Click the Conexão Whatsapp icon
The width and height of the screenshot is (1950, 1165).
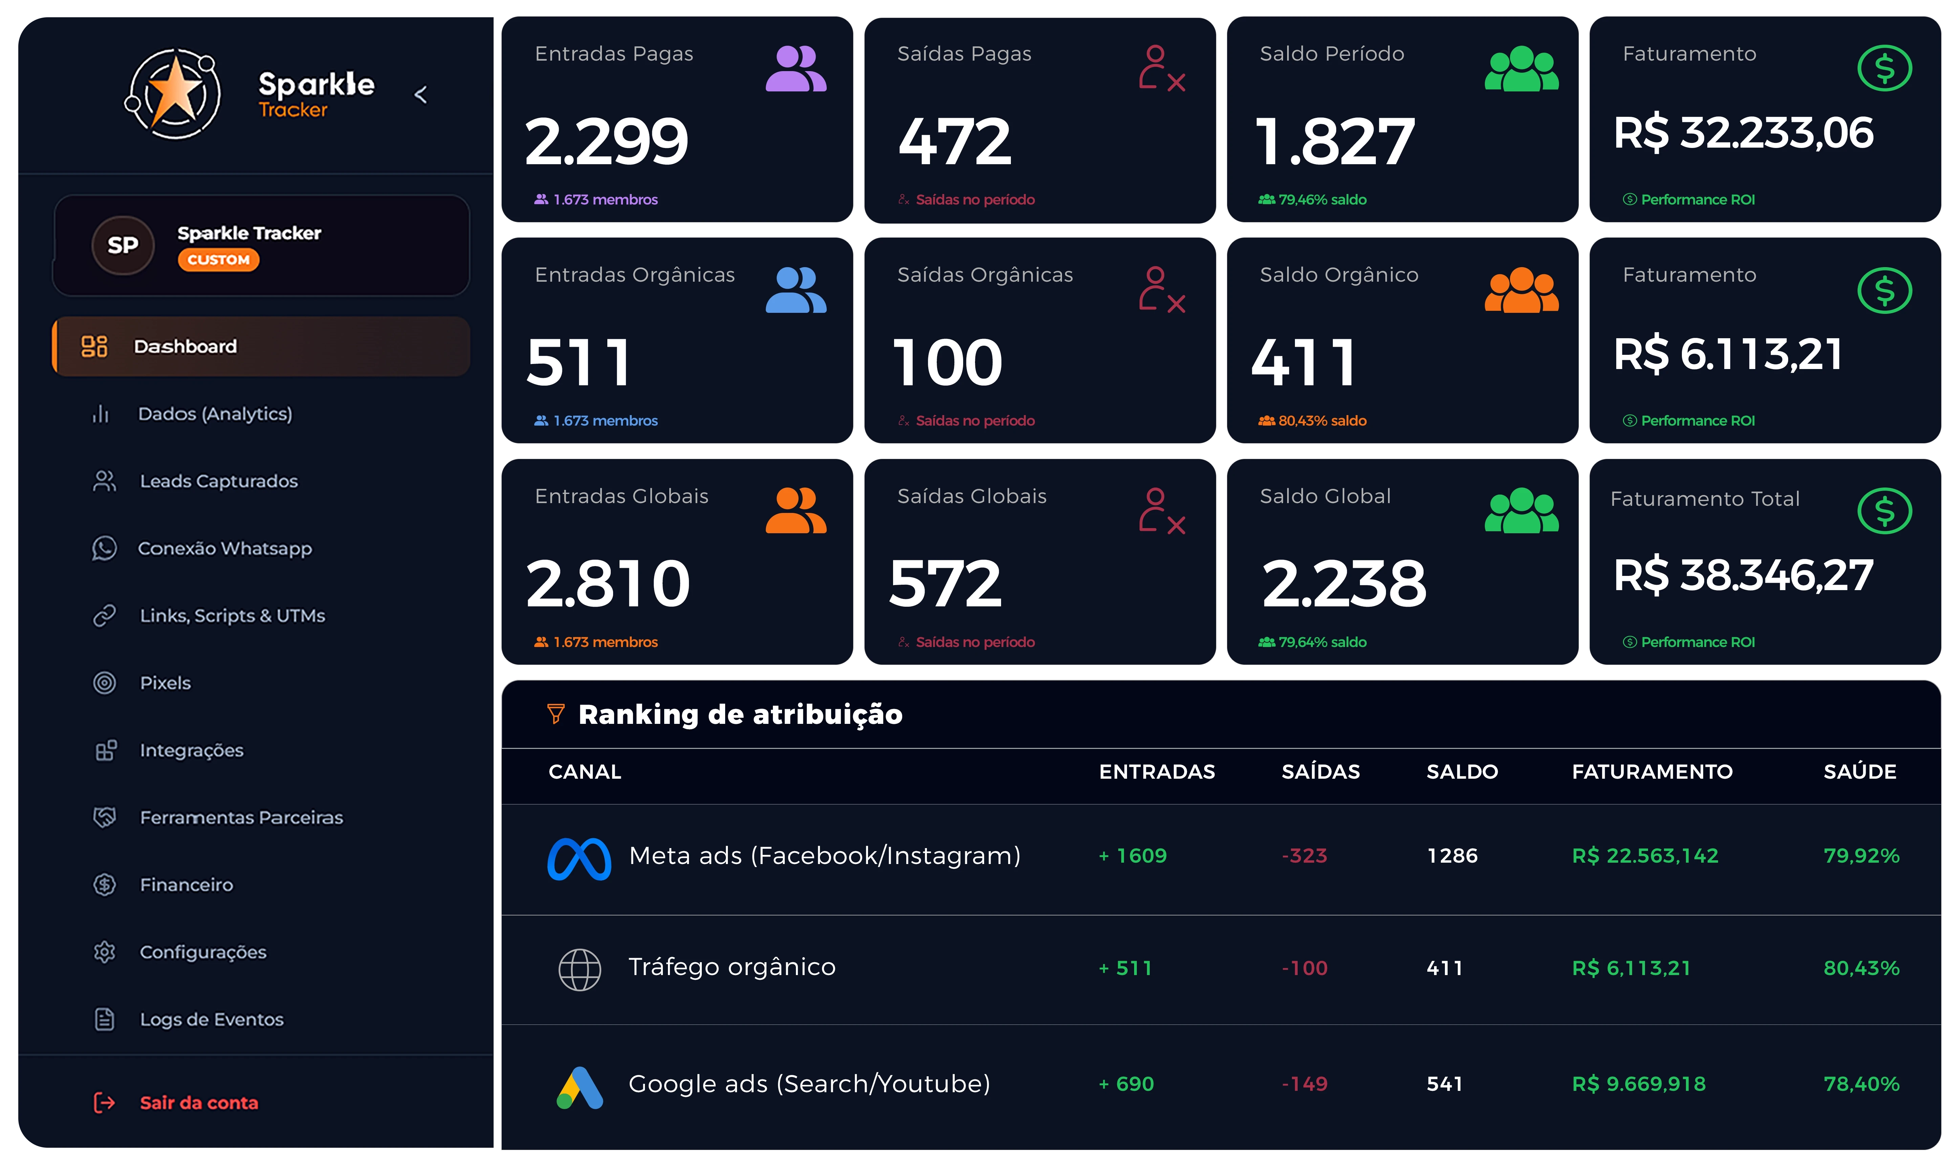(x=104, y=548)
